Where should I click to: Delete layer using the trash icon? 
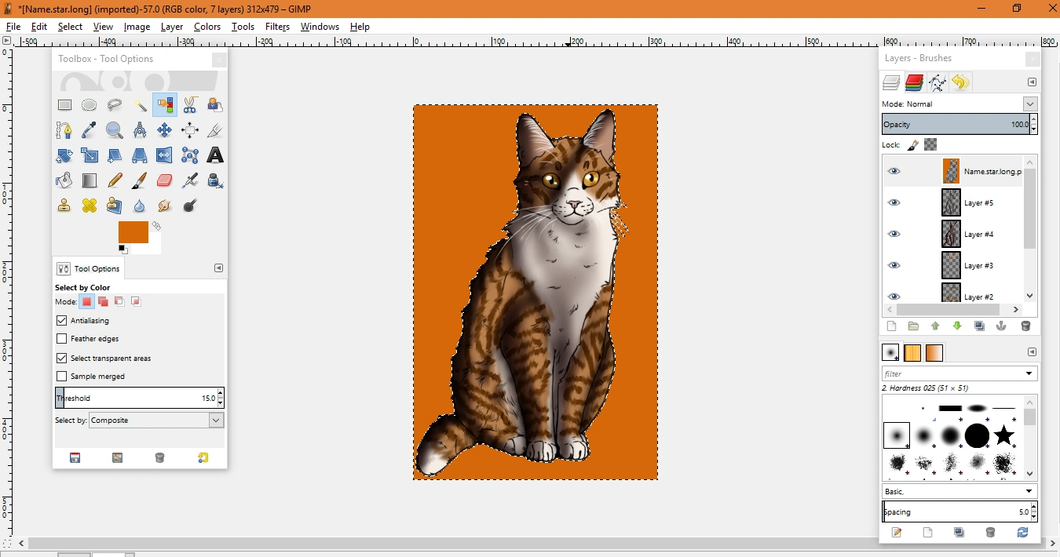(1025, 326)
